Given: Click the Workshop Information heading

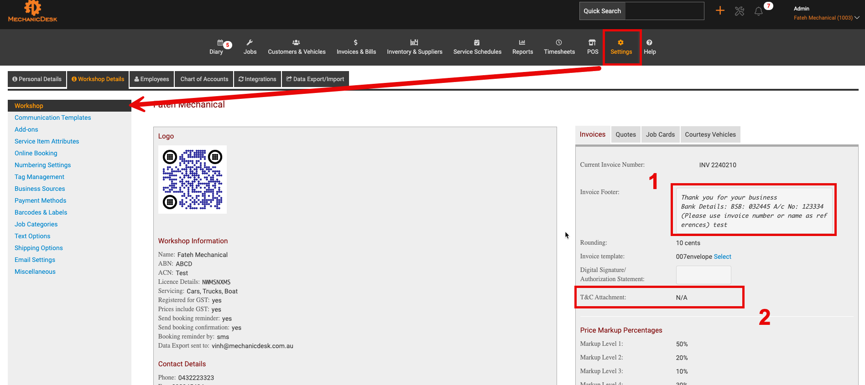Looking at the screenshot, I should tap(193, 241).
